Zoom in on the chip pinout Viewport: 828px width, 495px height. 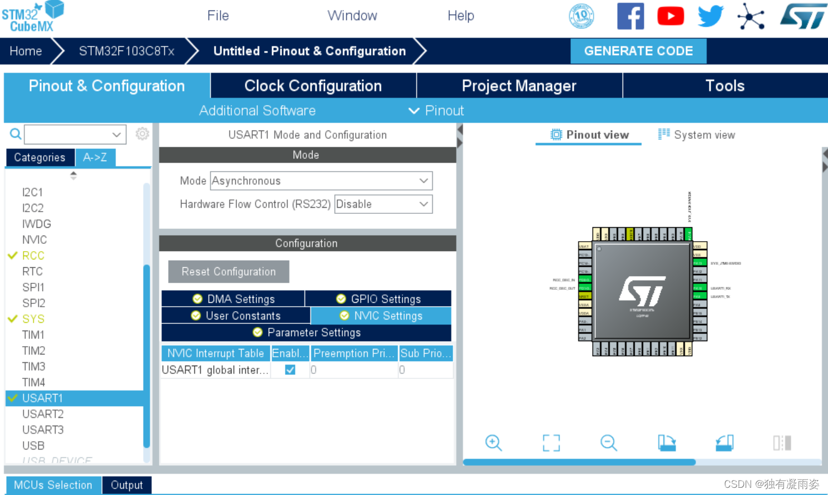pyautogui.click(x=494, y=443)
